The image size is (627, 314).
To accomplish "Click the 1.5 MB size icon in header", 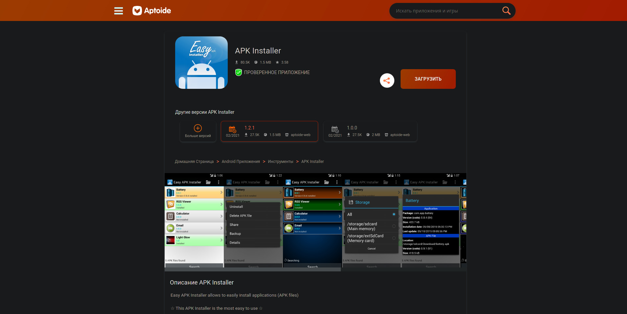I will (x=256, y=62).
